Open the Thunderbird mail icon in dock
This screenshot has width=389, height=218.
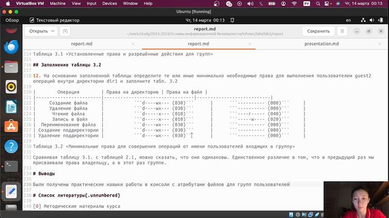pos(11,47)
